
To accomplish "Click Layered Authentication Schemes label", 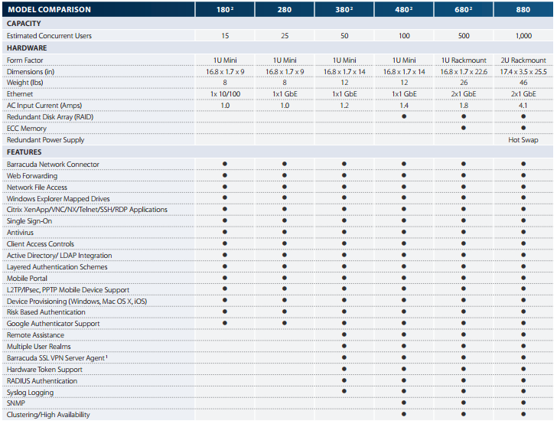I will (57, 267).
